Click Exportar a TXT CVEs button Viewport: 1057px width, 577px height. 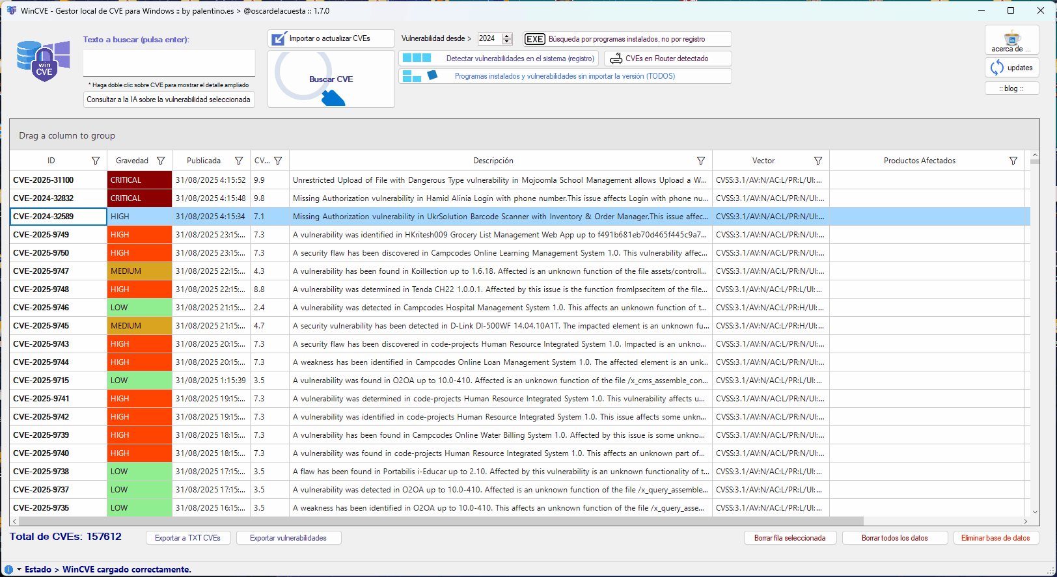click(188, 538)
